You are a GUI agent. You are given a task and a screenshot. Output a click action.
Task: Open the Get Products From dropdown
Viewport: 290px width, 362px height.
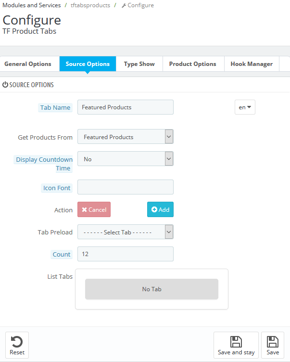pos(125,137)
